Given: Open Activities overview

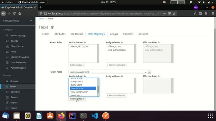Looking at the screenshot, I should [7, 2].
